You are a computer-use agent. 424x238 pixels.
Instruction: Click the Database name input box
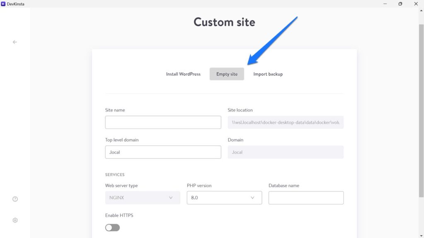pos(306,198)
